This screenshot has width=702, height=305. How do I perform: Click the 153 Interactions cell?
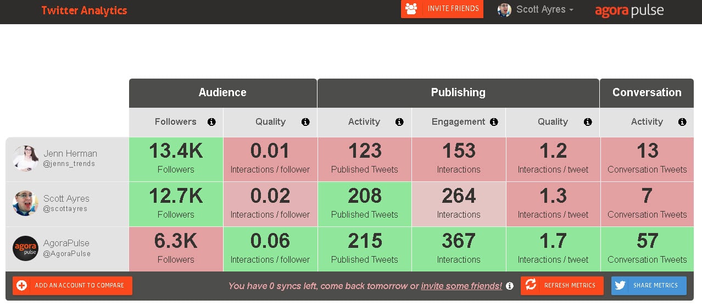[459, 159]
